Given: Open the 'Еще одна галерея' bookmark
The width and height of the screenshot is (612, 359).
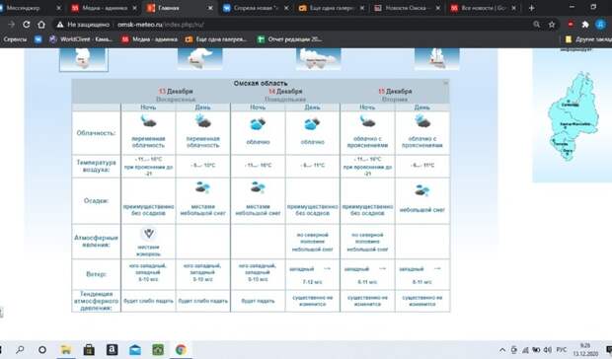Looking at the screenshot, I should [216, 39].
